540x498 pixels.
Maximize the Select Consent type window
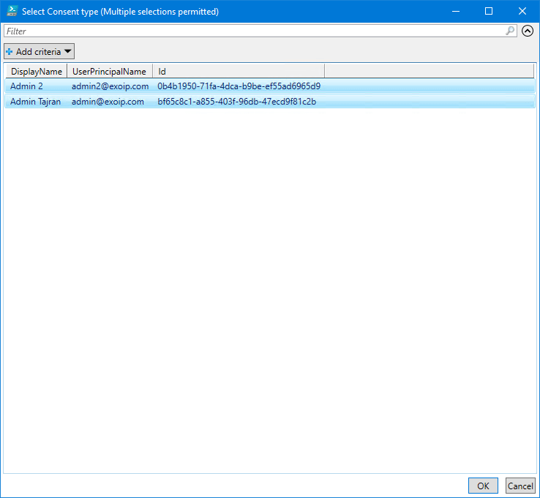click(489, 11)
